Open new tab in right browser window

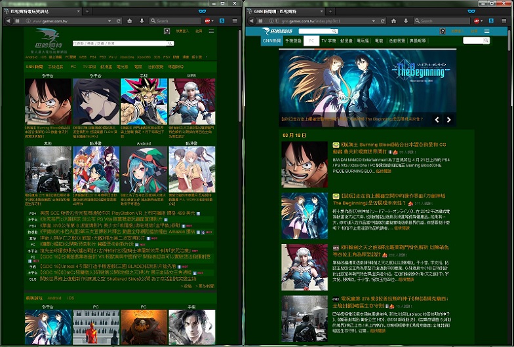[x=330, y=12]
